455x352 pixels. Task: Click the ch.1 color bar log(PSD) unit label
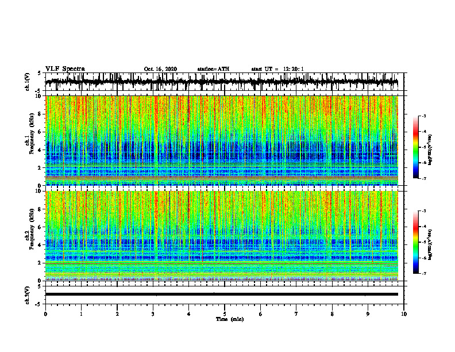tap(430, 150)
